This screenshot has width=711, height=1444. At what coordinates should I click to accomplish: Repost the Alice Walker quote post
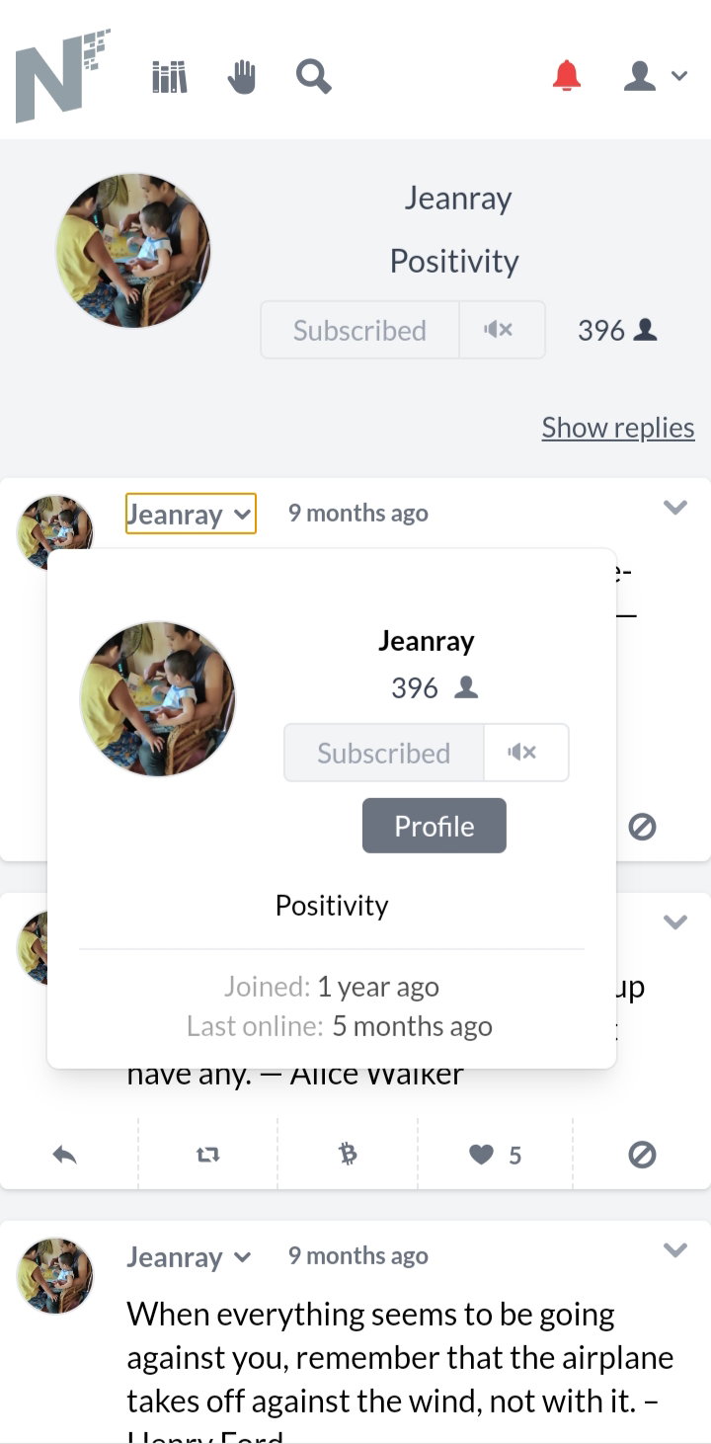[208, 1155]
